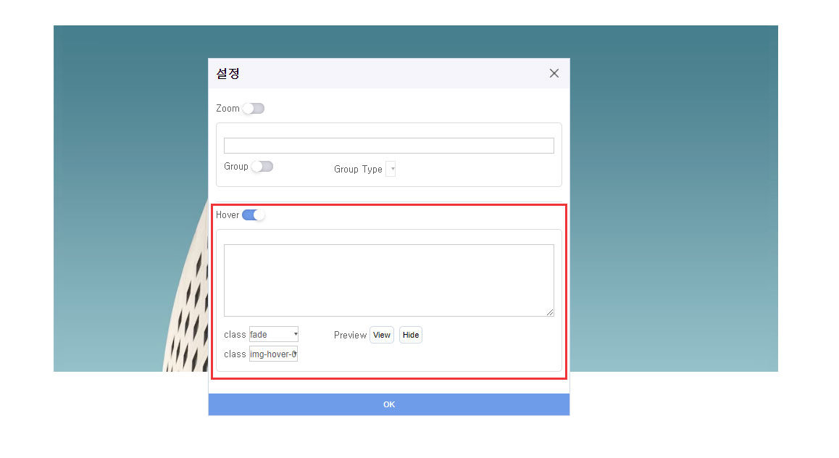The height and width of the screenshot is (458, 839).
Task: Click the 'Group Type' text label
Action: [x=358, y=170]
